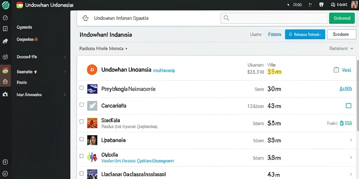Screen dimensions: 359x179
Task: Tick the Cancariatla checkbox
Action: pyautogui.click(x=81, y=105)
